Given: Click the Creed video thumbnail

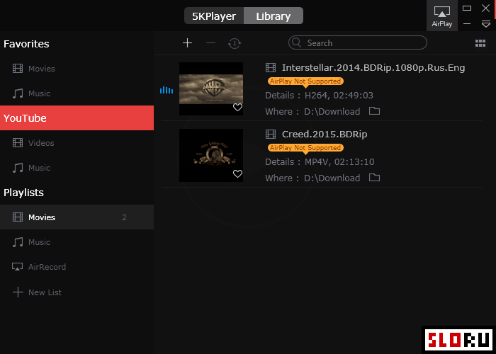Looking at the screenshot, I should 211,155.
